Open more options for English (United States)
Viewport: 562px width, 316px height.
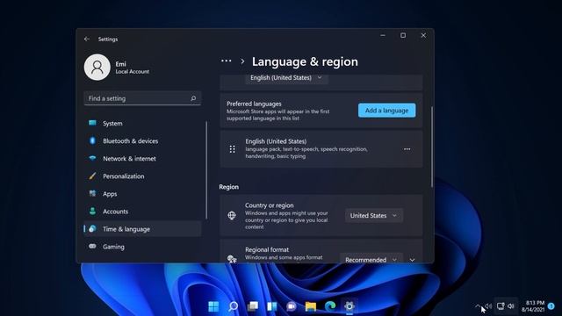pyautogui.click(x=407, y=149)
